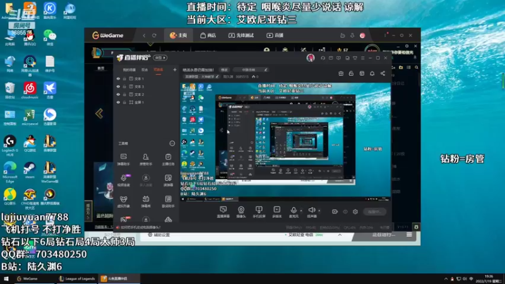The image size is (505, 284).
Task: Expand speaker options arrow
Action: click(x=319, y=211)
